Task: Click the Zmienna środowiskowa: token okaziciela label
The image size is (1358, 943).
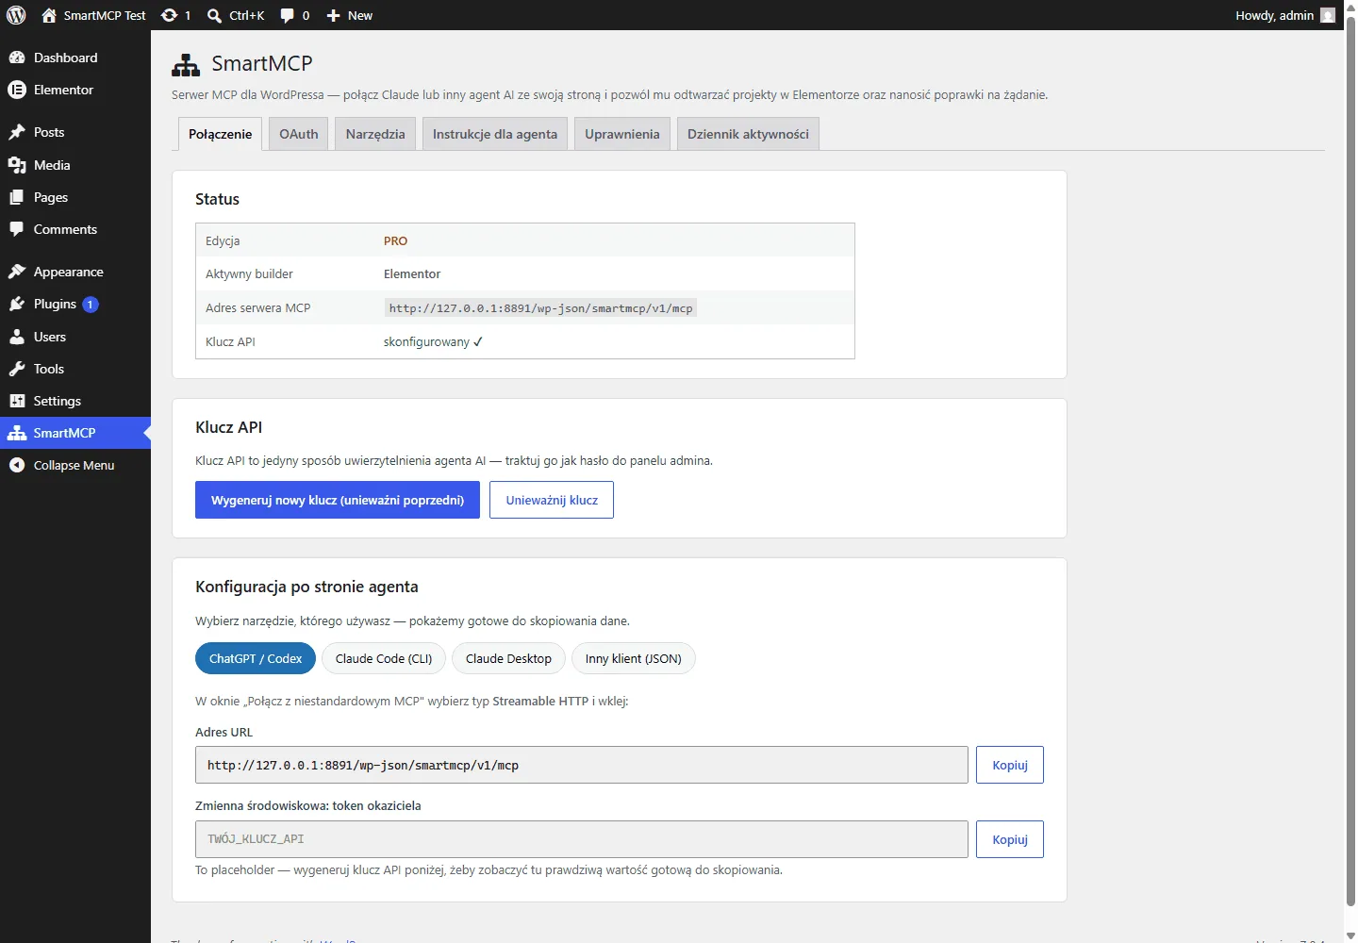Action: click(308, 805)
